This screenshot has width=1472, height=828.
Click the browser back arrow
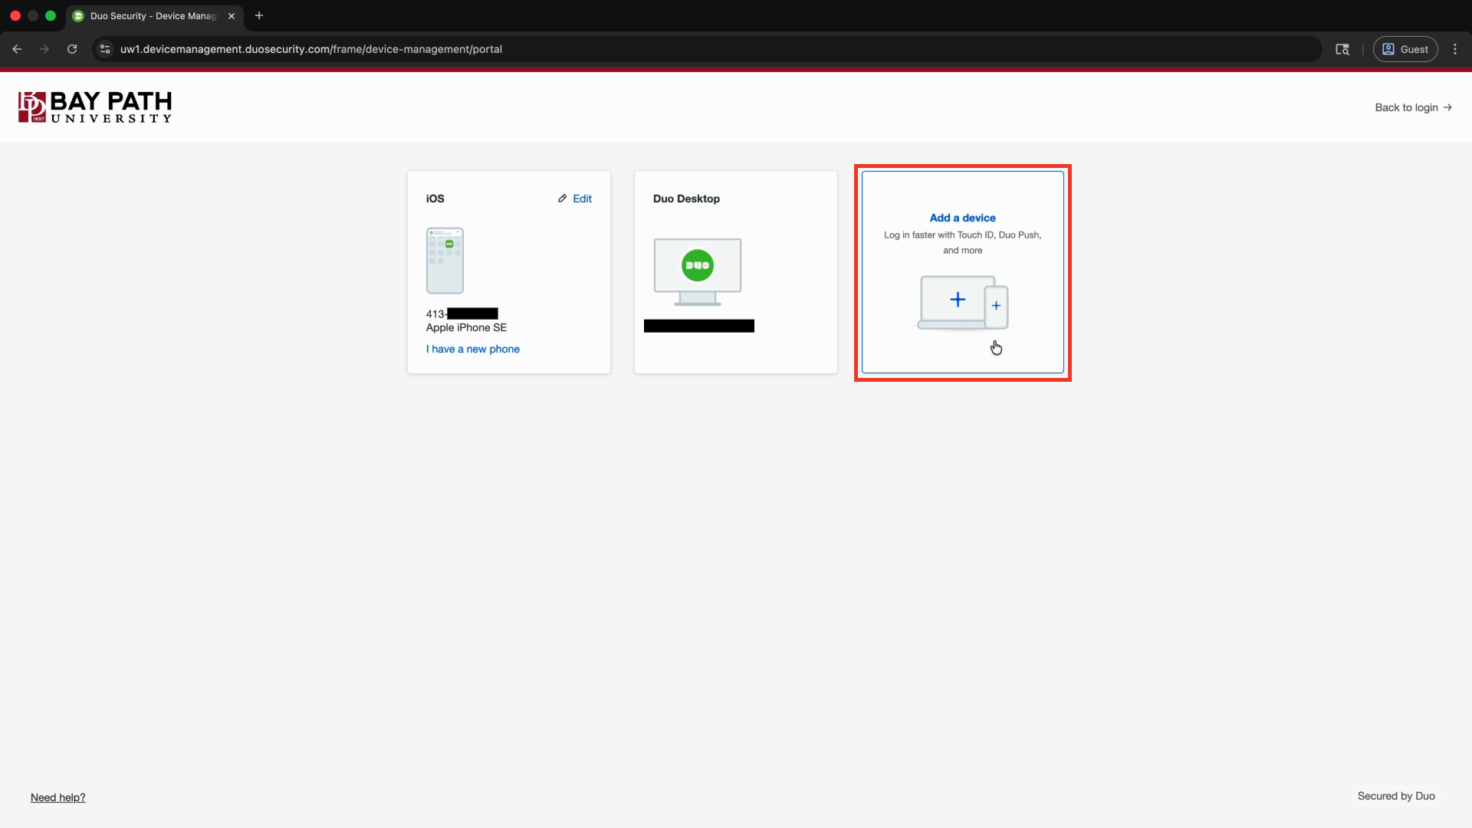(x=17, y=49)
